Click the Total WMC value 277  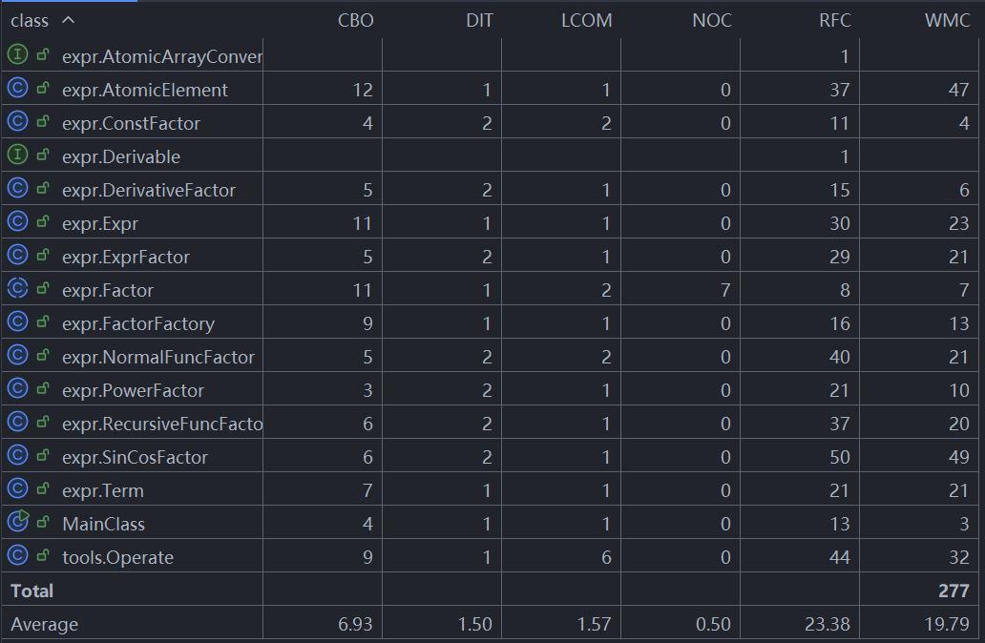coord(954,591)
